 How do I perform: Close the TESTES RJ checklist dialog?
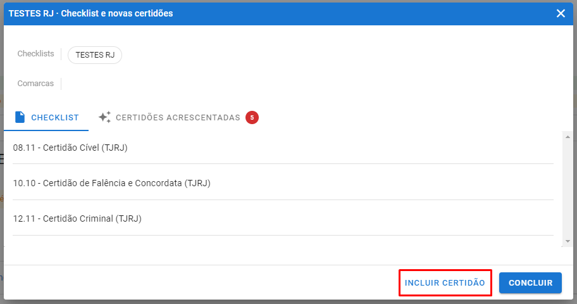pos(561,13)
